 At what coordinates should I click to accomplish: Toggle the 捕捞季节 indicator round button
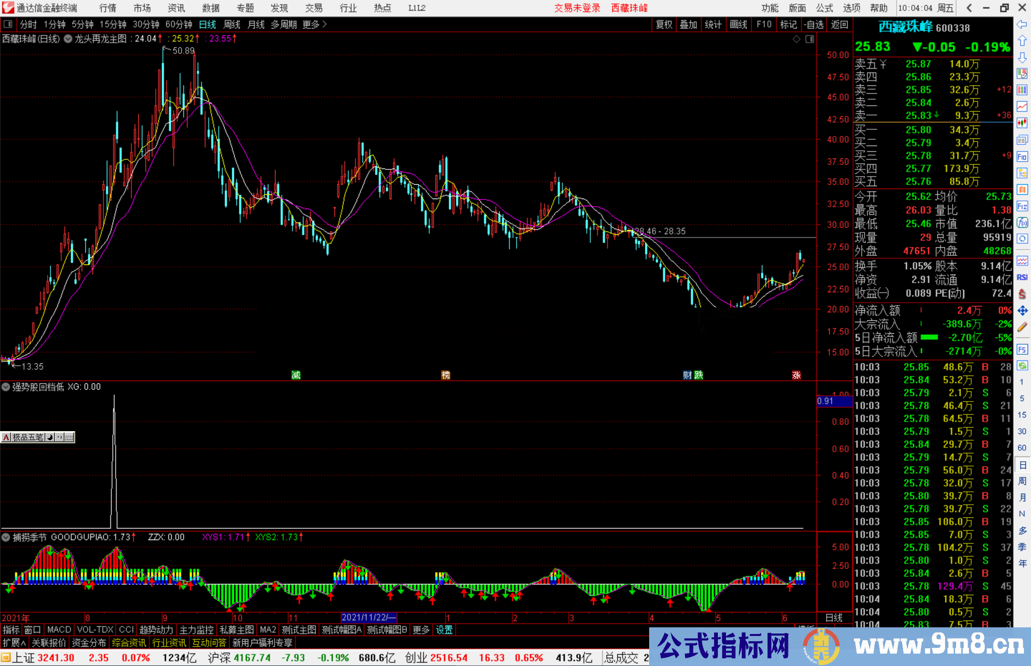point(6,537)
